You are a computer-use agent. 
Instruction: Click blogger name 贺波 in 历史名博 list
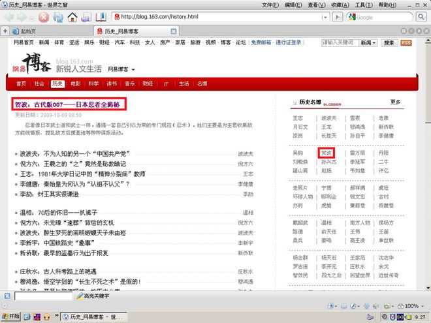click(x=327, y=153)
